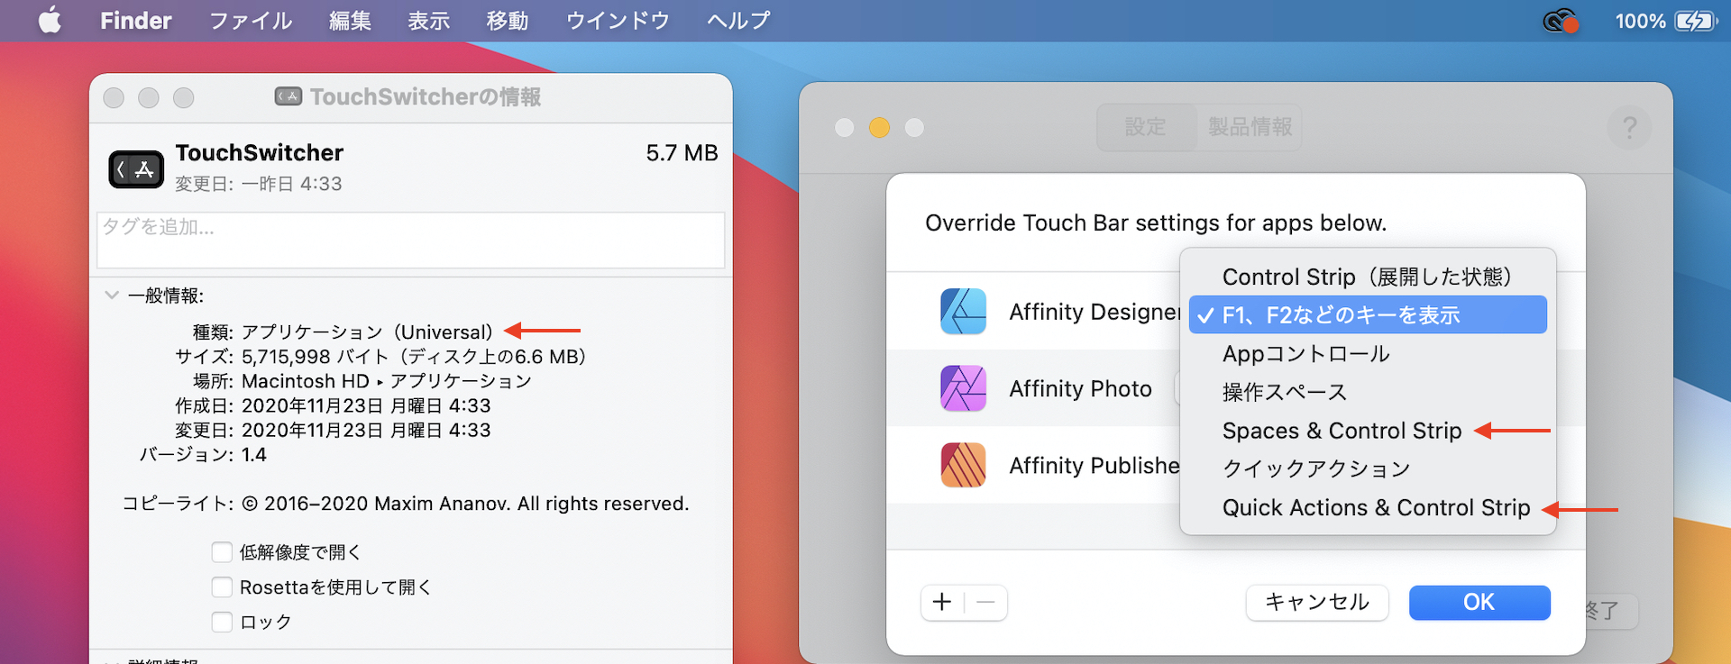Switch to the 設定 tab

[x=1146, y=127]
